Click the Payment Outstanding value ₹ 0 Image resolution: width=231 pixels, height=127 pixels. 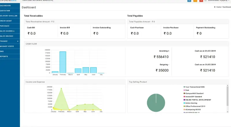pyautogui.click(x=199, y=33)
